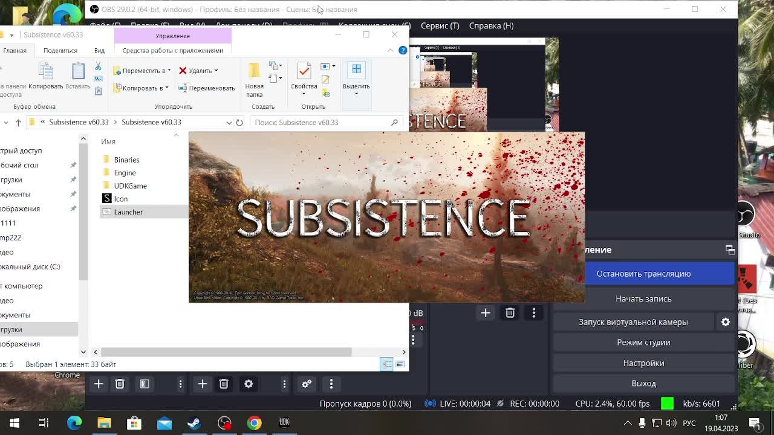
Task: Open OBS sources panel more options
Action: point(284,384)
